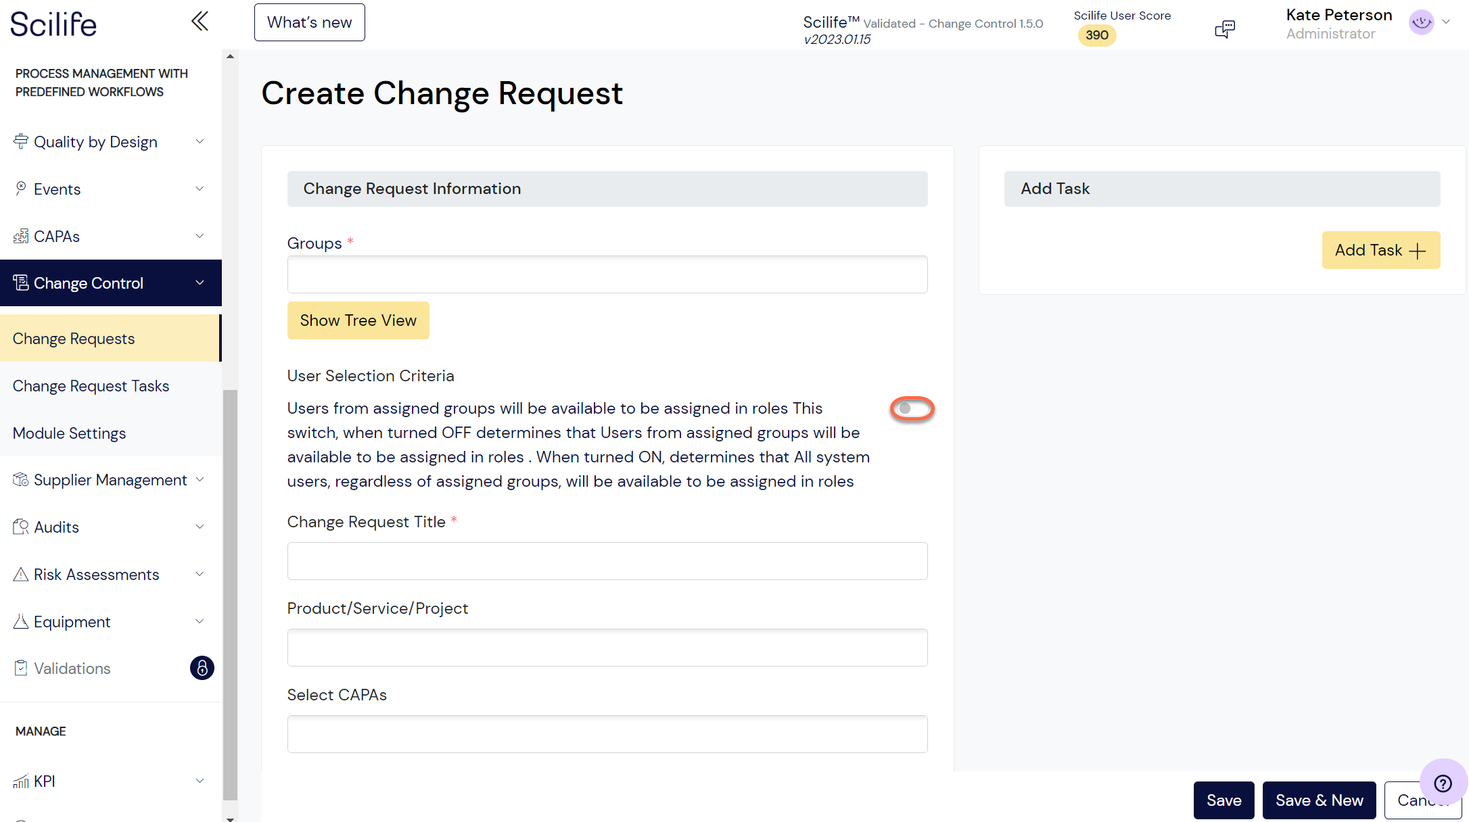Collapse the Change Control chevron
The height and width of the screenshot is (822, 1469).
200,283
